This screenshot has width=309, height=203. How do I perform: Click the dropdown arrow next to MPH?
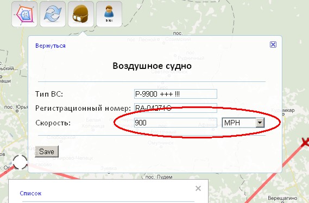point(260,123)
